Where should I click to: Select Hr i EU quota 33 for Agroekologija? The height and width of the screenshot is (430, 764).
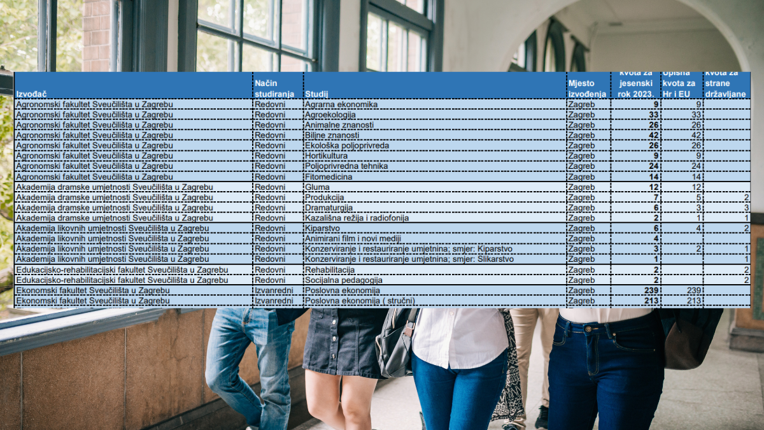pos(682,115)
